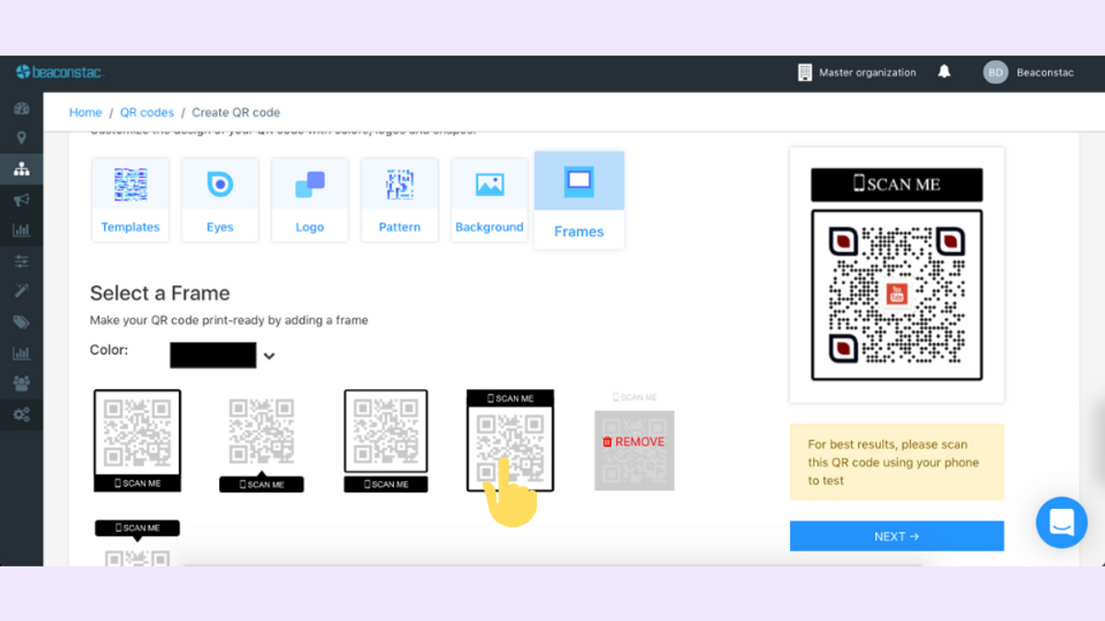Select the Frames design tab
Screen dimensions: 1105x621
point(579,201)
